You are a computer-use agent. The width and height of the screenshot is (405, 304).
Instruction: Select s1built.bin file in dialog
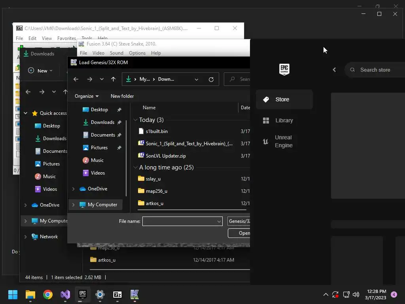pyautogui.click(x=157, y=131)
